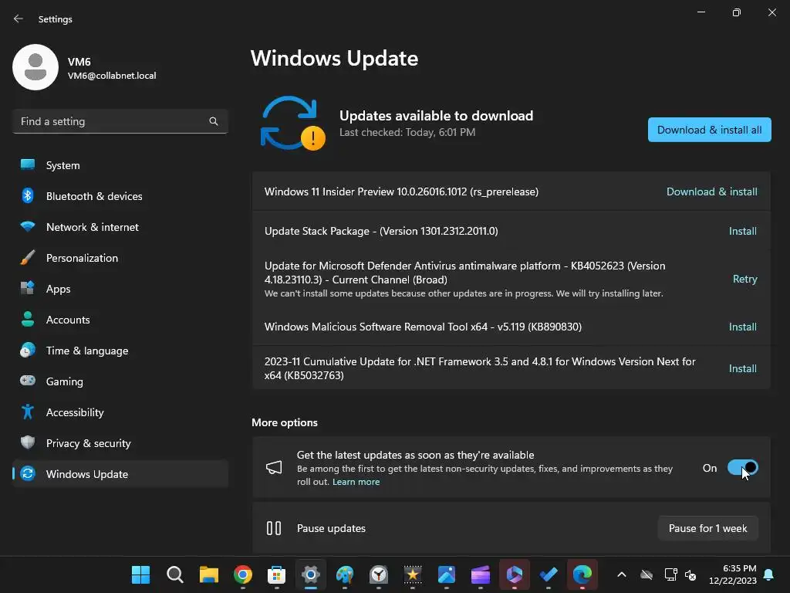Open the clock and date flyout

(733, 574)
